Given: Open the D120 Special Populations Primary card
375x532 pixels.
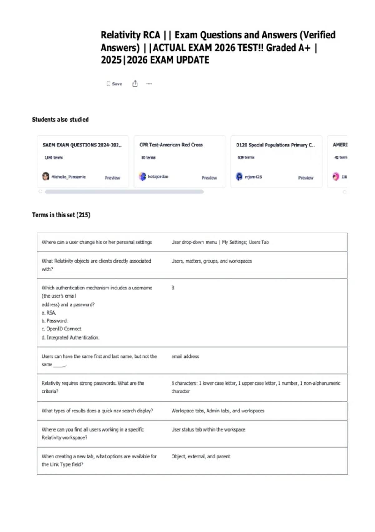Looking at the screenshot, I should click(x=276, y=161).
